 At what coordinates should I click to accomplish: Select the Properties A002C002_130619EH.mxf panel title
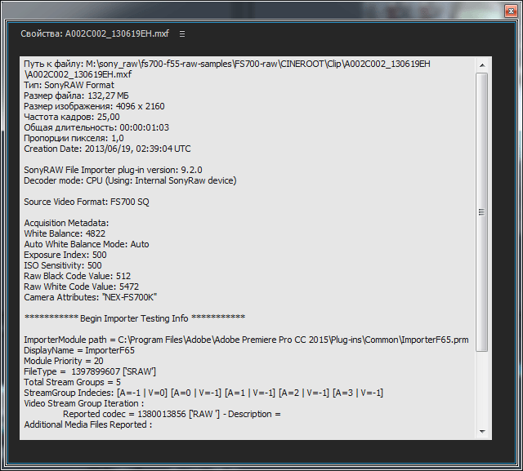[95, 33]
